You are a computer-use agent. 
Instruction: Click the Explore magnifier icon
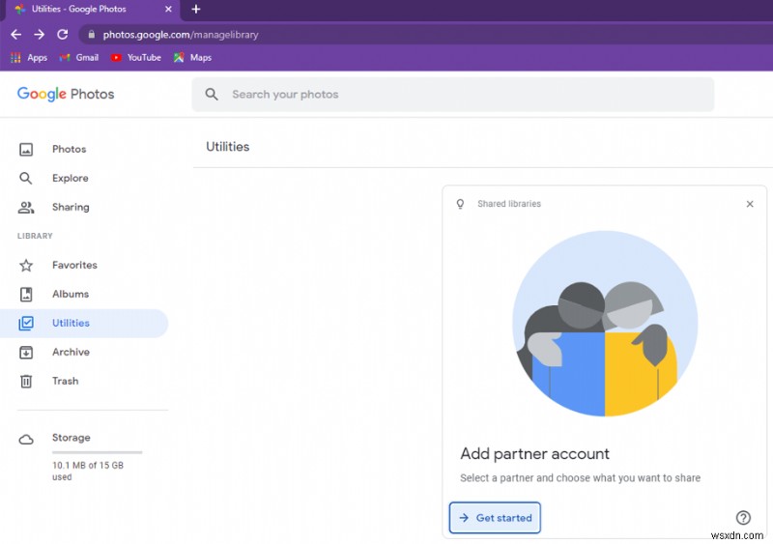tap(26, 178)
